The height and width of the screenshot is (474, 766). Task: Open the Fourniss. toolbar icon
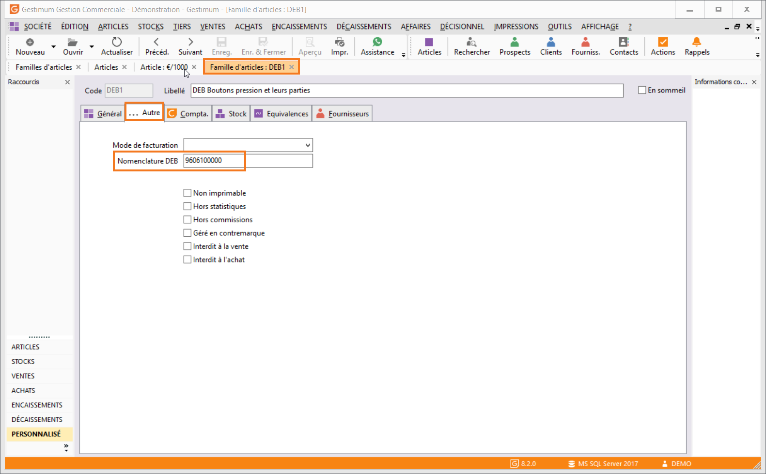coord(586,42)
